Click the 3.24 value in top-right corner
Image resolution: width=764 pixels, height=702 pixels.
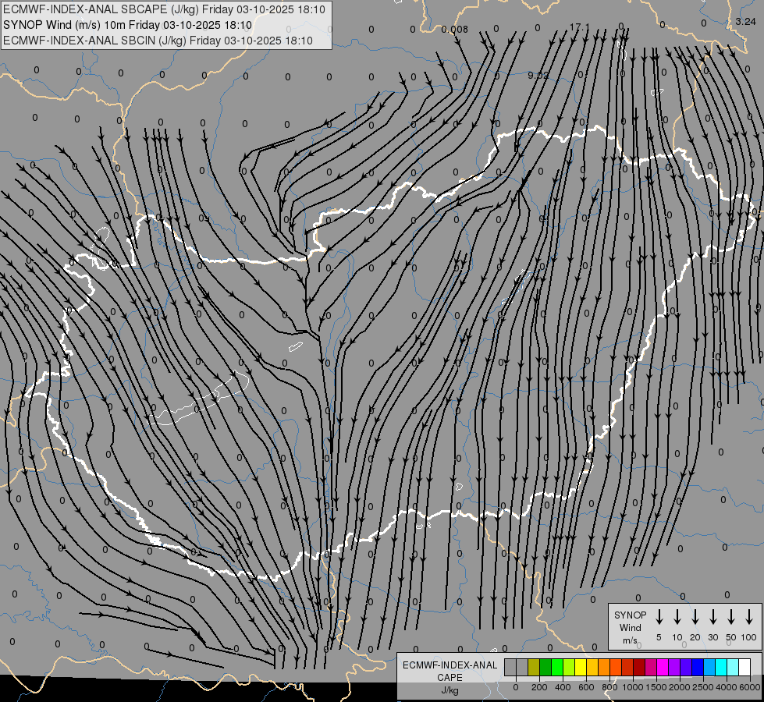tap(745, 22)
